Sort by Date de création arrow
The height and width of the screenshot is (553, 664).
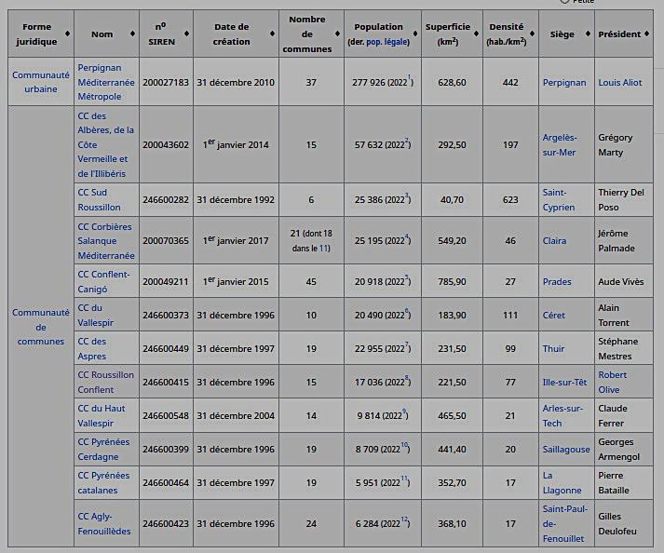tap(272, 34)
